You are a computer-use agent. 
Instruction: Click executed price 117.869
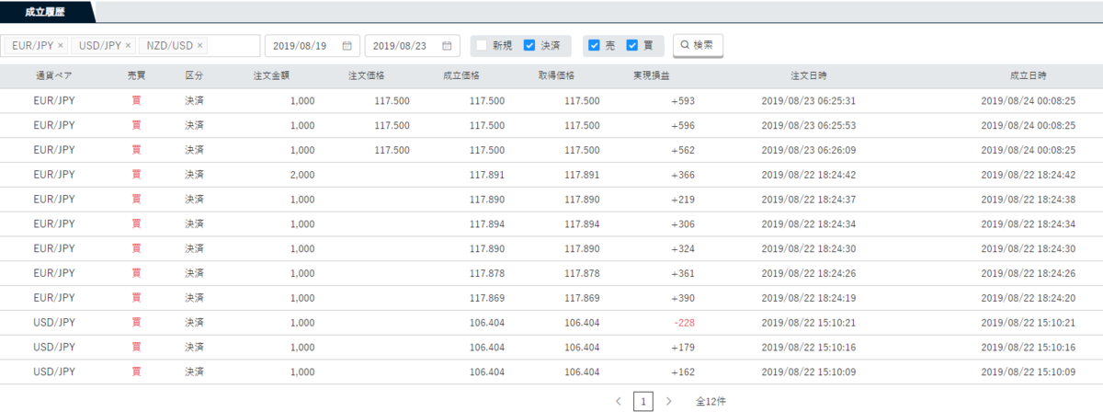(x=487, y=298)
